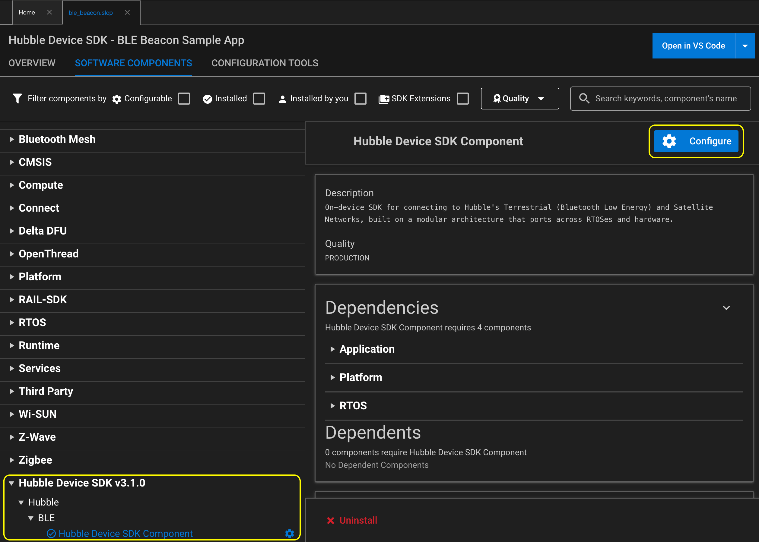
Task: Enable the Configurable filter checkbox
Action: (x=184, y=99)
